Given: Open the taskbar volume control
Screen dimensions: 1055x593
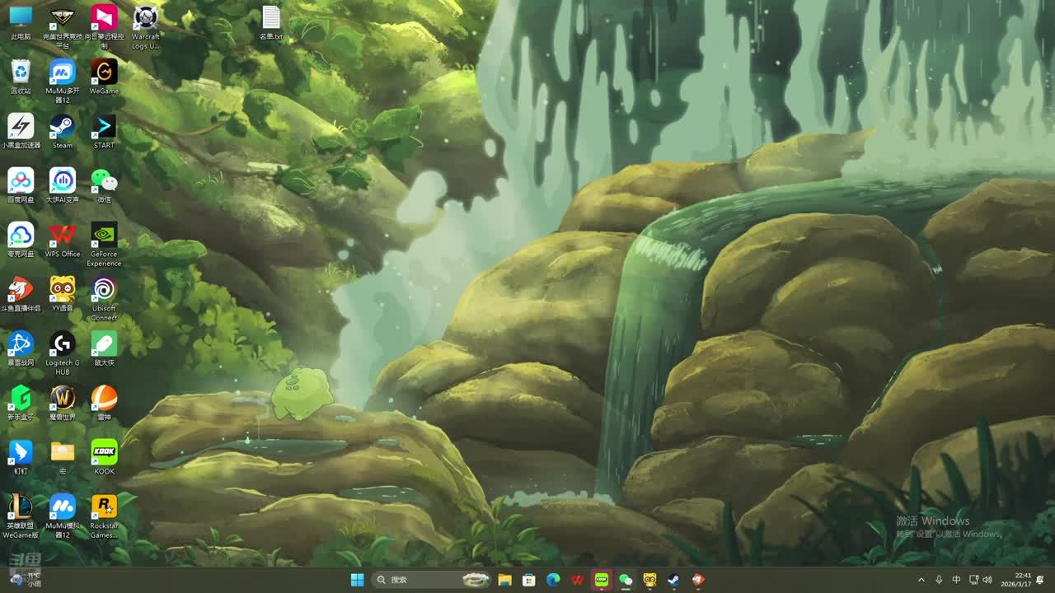Looking at the screenshot, I should pyautogui.click(x=987, y=580).
